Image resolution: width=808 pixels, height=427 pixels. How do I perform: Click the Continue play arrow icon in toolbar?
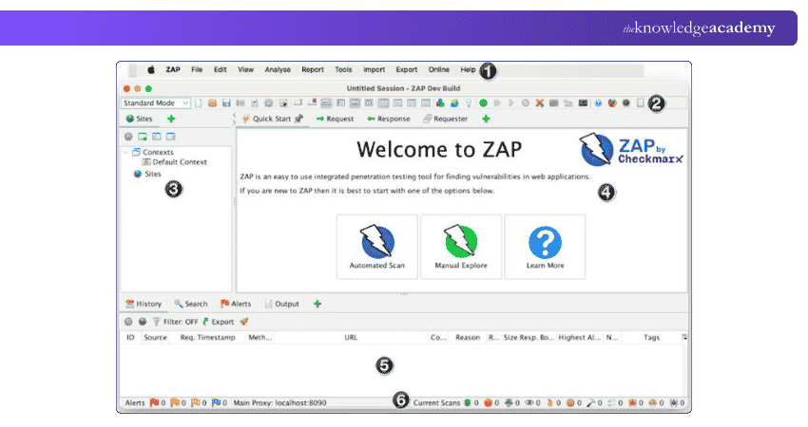click(511, 102)
